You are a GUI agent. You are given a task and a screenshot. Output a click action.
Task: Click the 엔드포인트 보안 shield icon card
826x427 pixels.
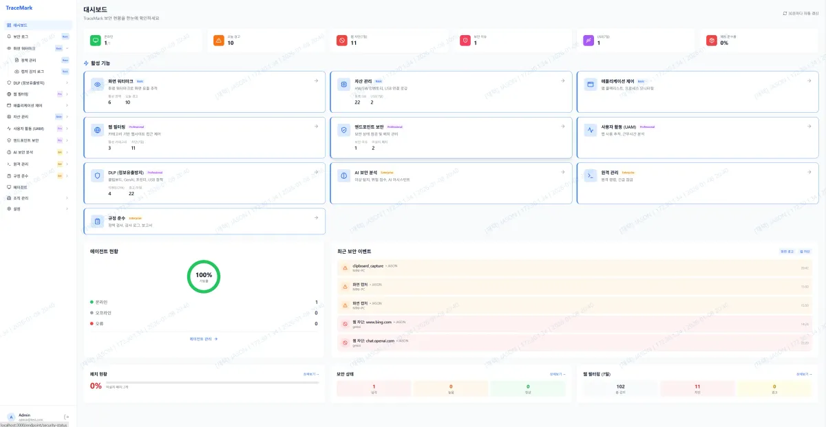pyautogui.click(x=451, y=137)
